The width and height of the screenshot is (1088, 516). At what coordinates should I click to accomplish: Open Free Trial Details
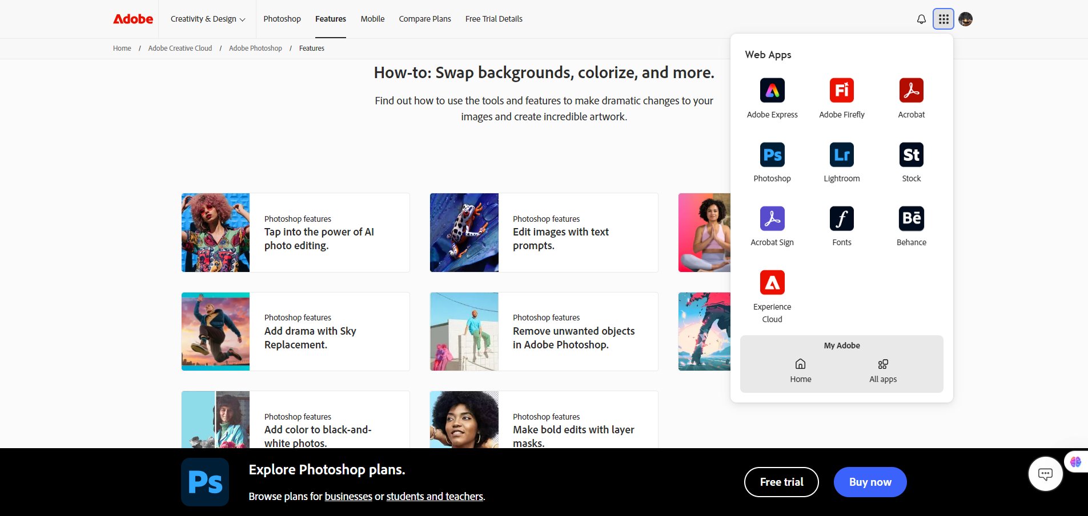coord(494,19)
